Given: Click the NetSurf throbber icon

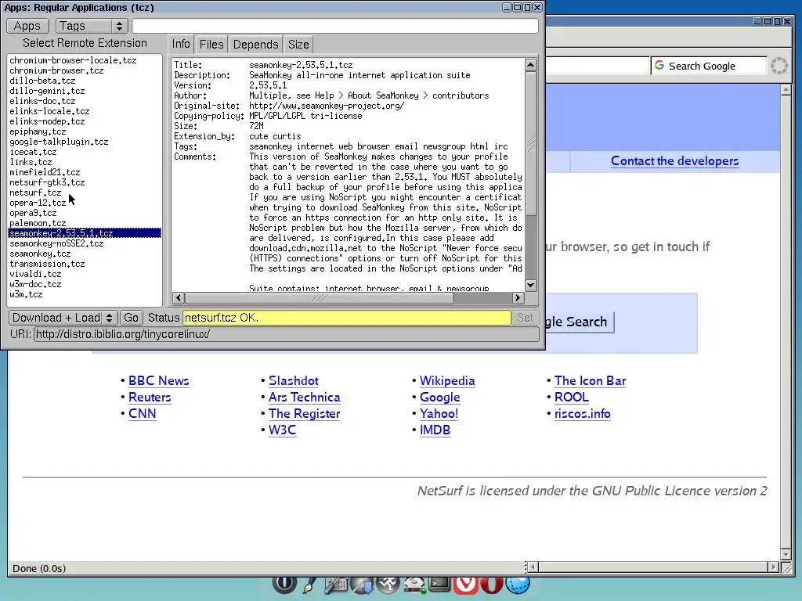Looking at the screenshot, I should click(x=779, y=66).
